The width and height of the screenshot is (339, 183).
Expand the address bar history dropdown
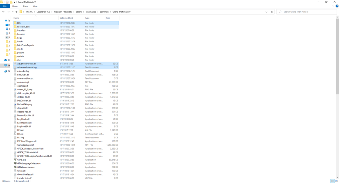click(x=266, y=12)
